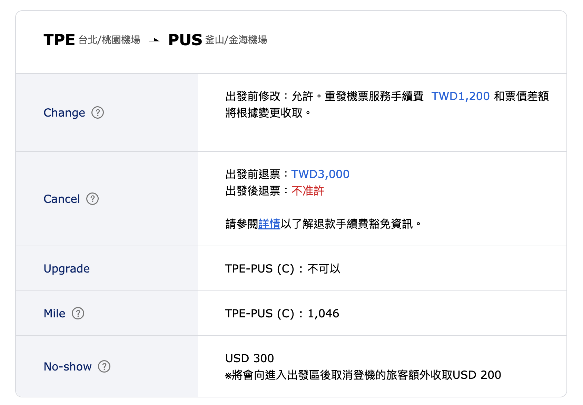Click the No-show row label
583x405 pixels.
point(68,366)
